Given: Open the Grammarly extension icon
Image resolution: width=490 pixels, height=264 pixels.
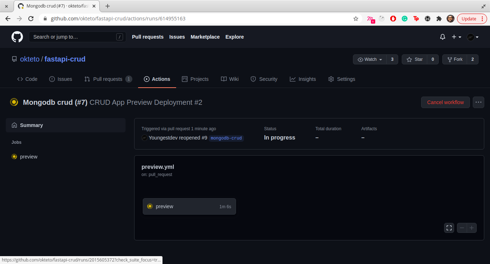Looking at the screenshot, I should (x=405, y=19).
